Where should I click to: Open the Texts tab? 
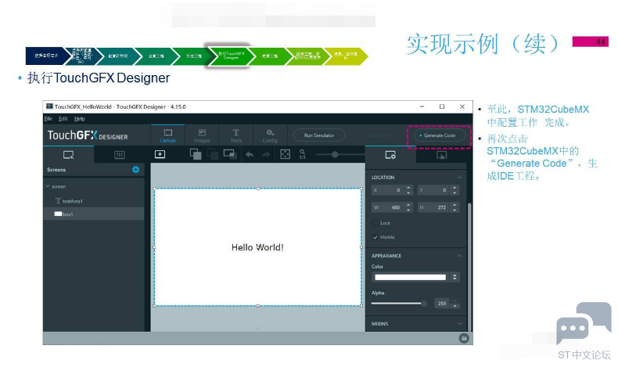click(236, 135)
